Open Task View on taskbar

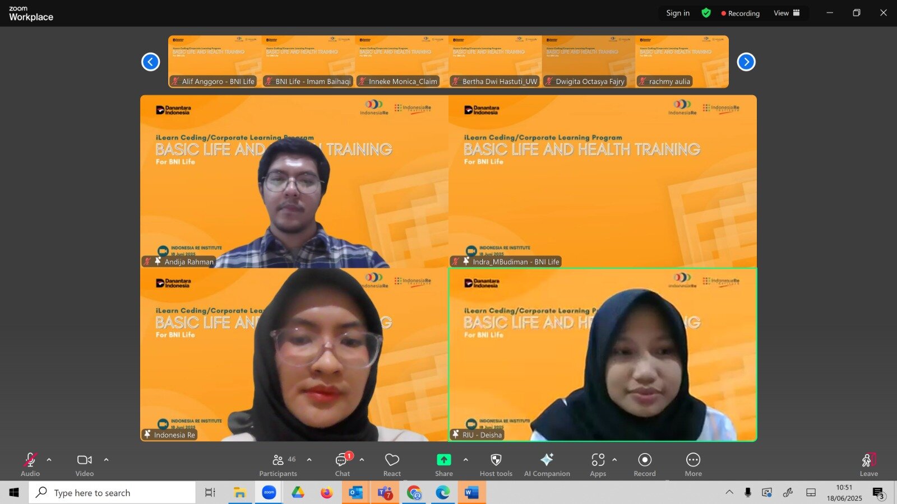(210, 493)
